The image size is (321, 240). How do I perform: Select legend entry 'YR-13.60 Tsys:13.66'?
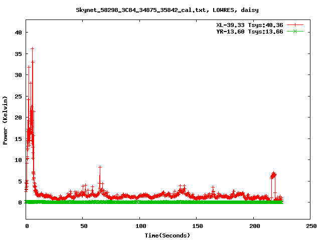(x=250, y=31)
